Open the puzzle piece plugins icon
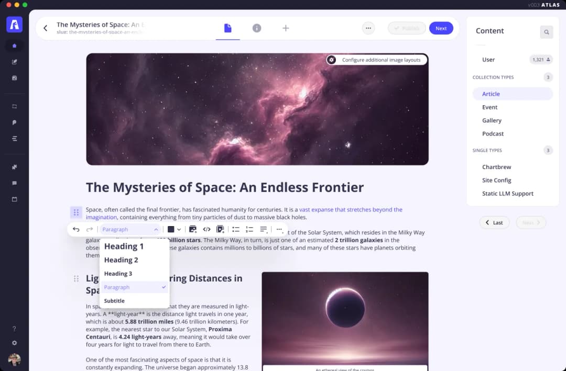 pos(15,167)
